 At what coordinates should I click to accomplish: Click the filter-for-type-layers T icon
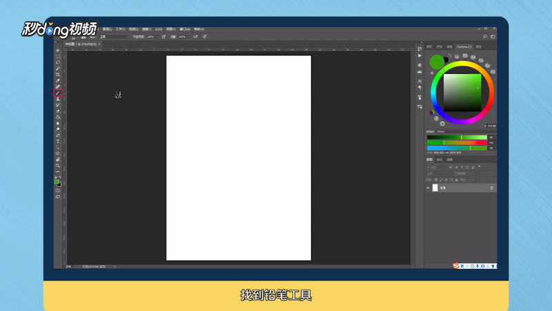tap(462, 167)
